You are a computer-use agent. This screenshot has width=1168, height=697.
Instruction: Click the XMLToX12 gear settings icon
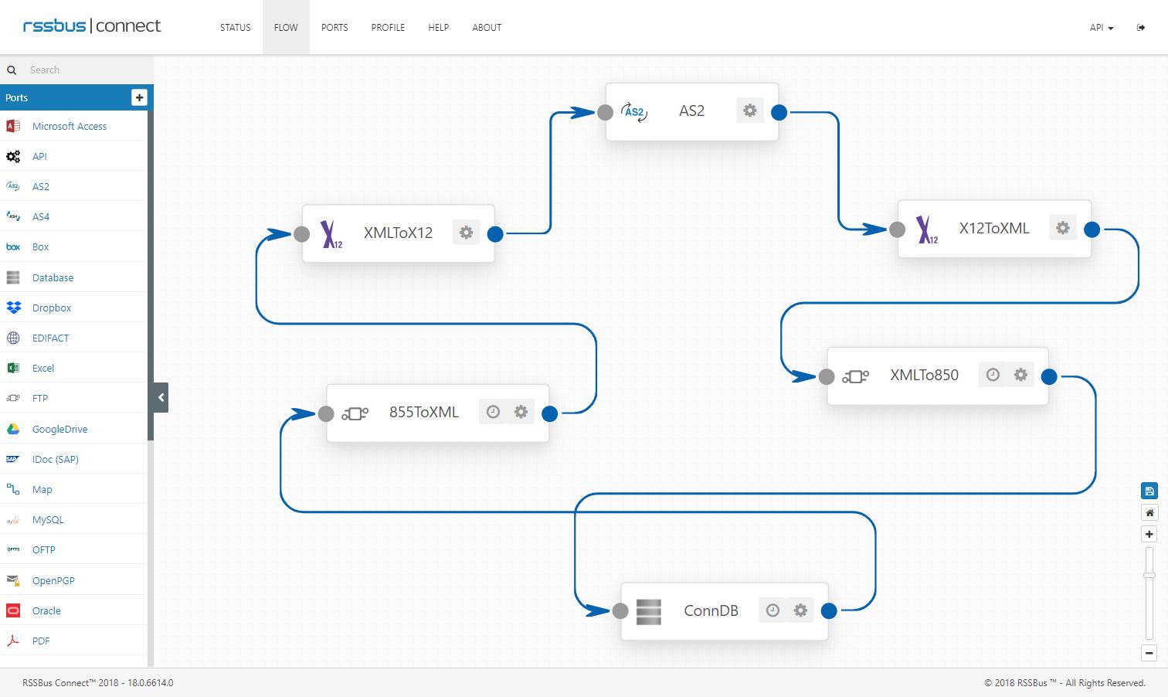coord(466,233)
